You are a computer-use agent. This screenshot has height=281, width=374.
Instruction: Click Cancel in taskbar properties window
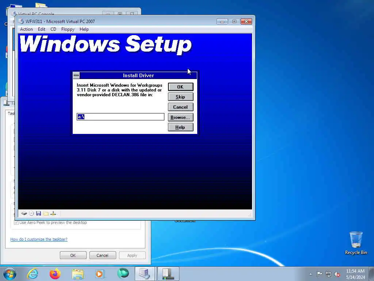click(103, 255)
